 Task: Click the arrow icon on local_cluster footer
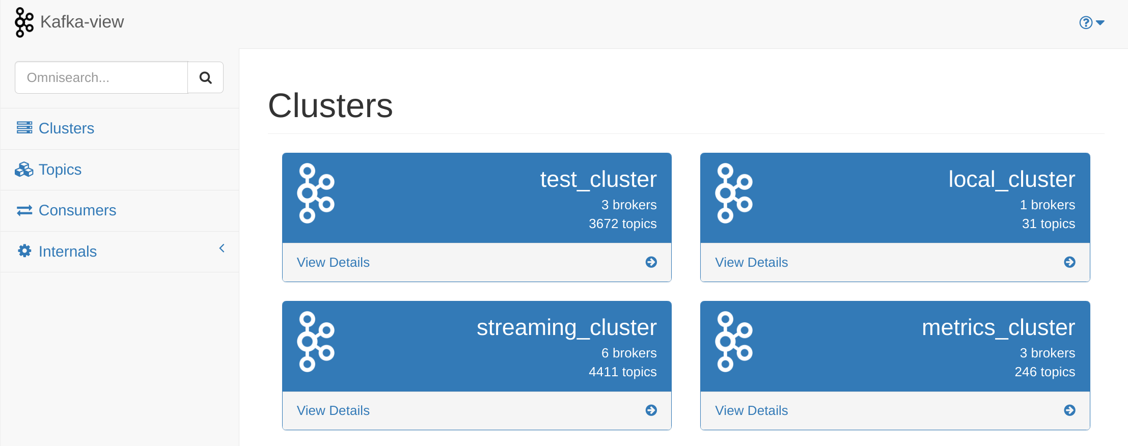click(1070, 262)
